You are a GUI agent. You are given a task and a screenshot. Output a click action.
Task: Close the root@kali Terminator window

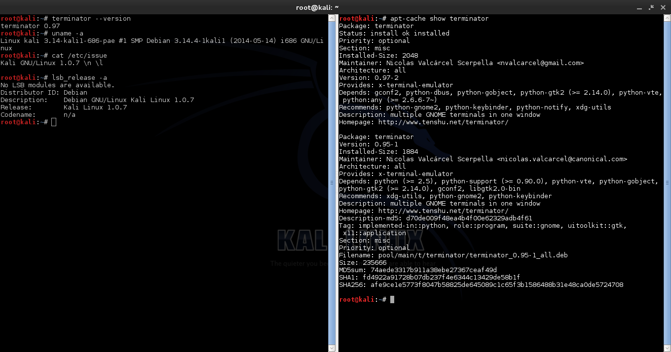click(662, 7)
